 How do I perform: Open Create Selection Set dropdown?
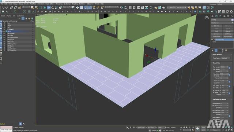[x=112, y=7]
